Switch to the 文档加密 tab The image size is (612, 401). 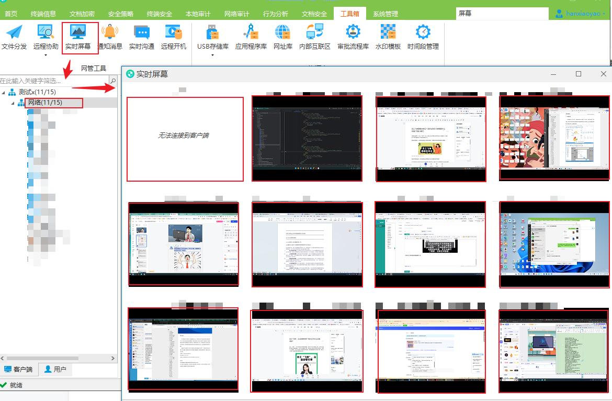[x=83, y=14]
